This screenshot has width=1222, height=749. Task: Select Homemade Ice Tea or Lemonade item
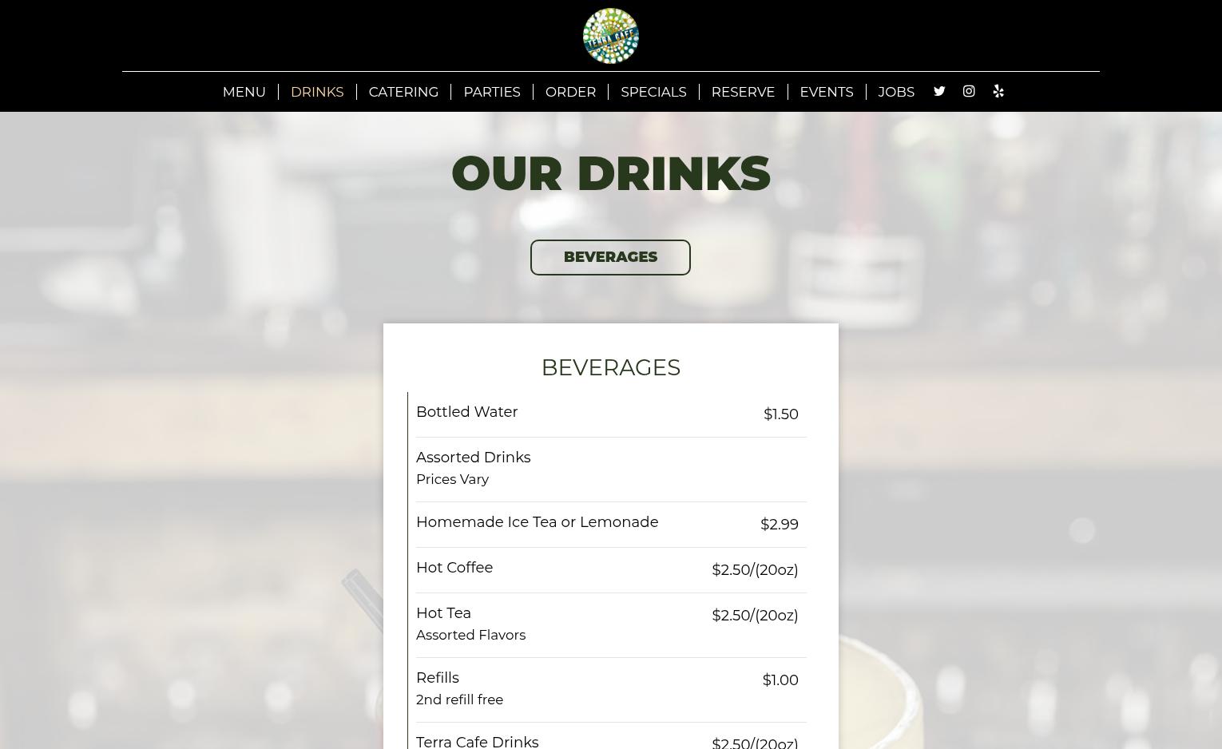tap(611, 525)
